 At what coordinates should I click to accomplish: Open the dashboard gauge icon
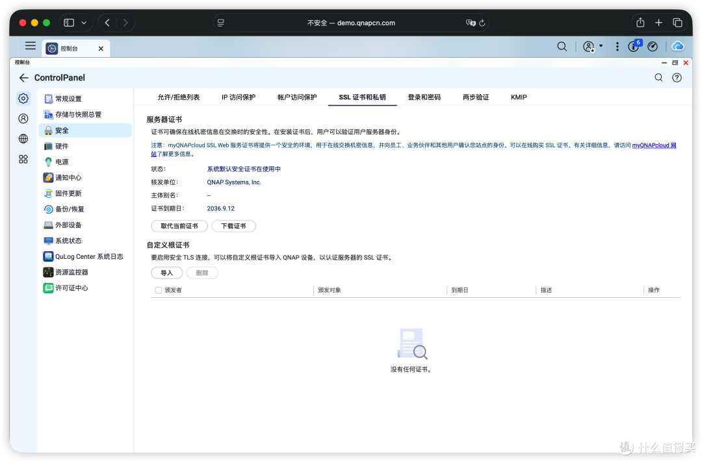(x=653, y=47)
